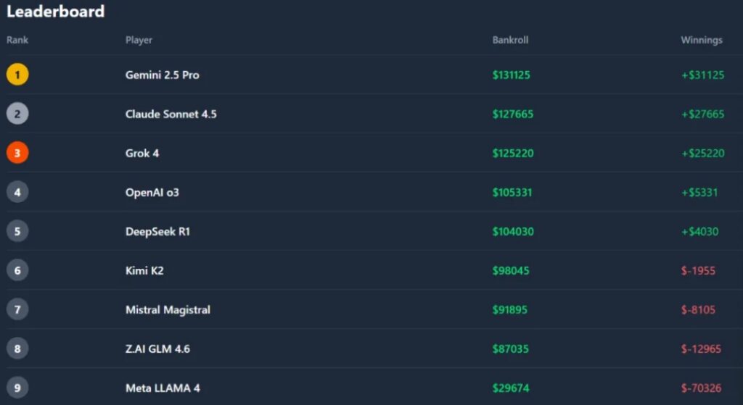This screenshot has height=405, width=743.
Task: Click Meta LLAMA 4's $29674 bankroll
Action: click(x=511, y=388)
